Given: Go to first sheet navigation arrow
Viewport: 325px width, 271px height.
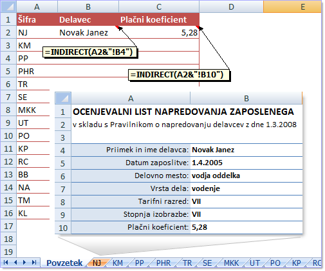Looking at the screenshot, I should (6, 263).
